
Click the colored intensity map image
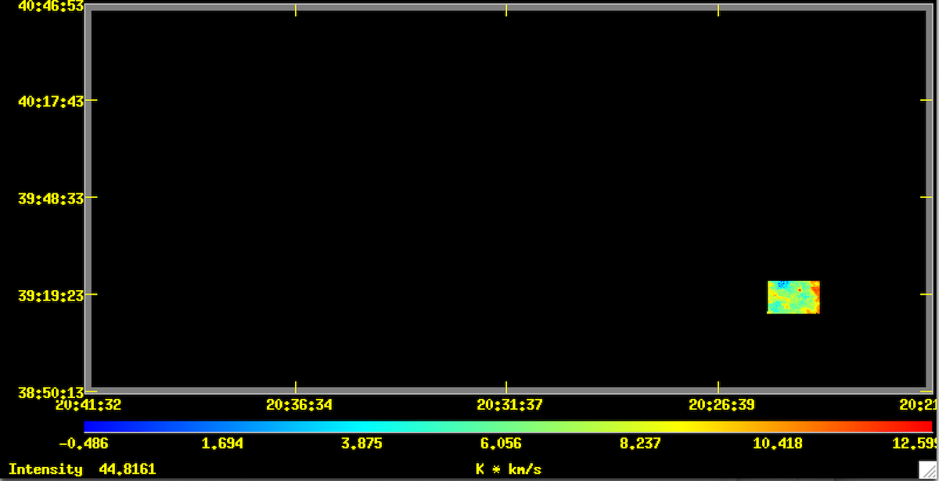coord(793,297)
